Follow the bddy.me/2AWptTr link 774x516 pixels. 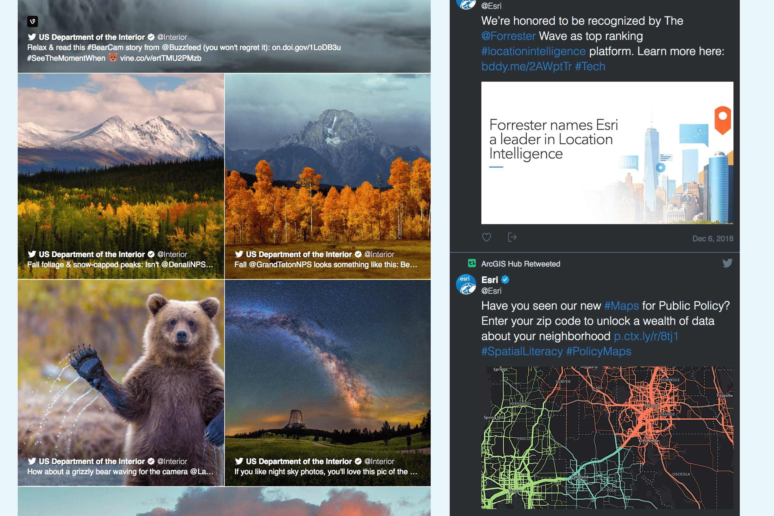(526, 66)
